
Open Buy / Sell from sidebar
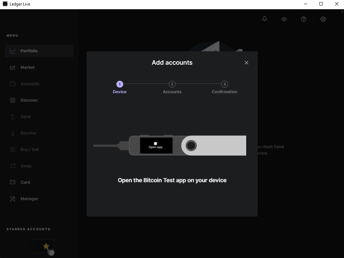tap(29, 150)
